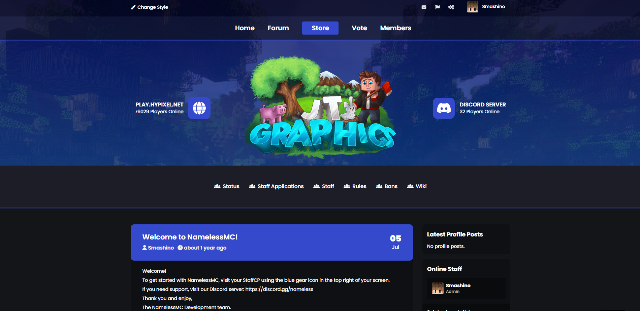Viewport: 640px width, 311px height.
Task: Click the Latest Profile Posts heading
Action: click(x=455, y=234)
